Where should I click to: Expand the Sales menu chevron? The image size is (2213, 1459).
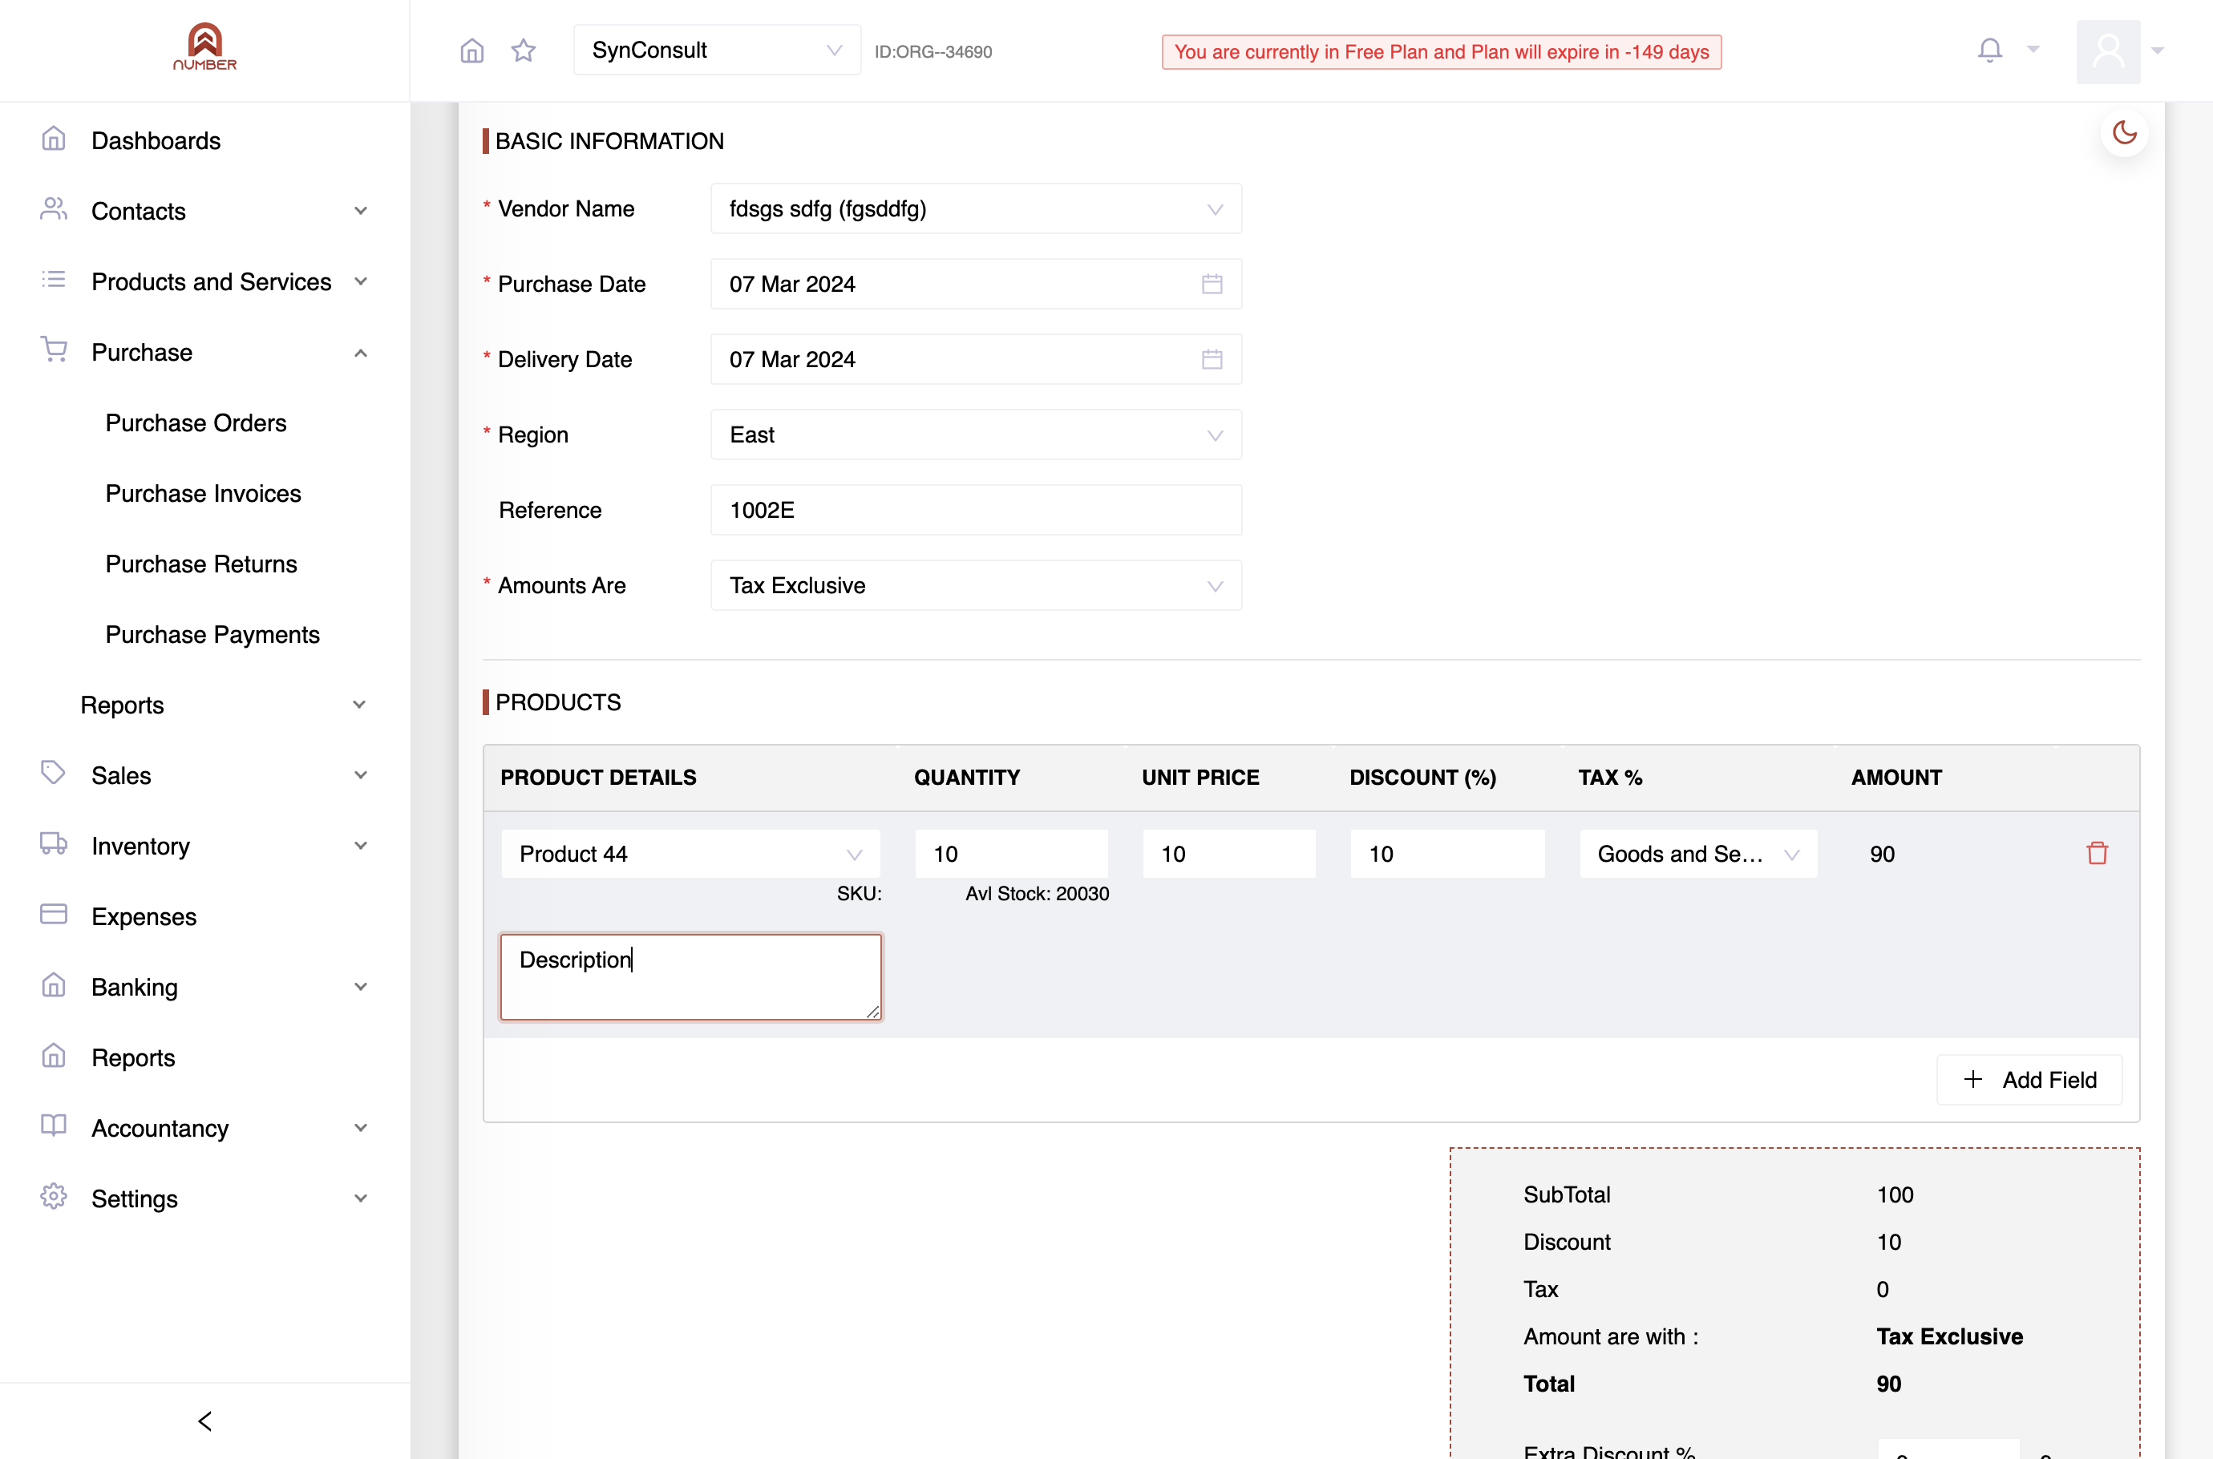click(360, 775)
